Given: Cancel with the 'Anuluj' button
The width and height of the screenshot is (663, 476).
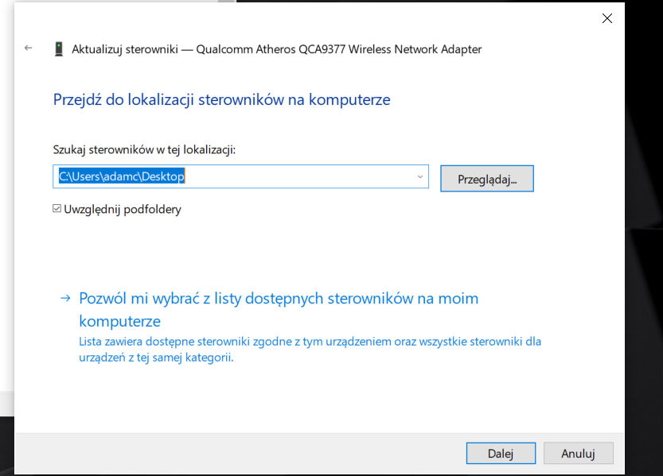Looking at the screenshot, I should (x=578, y=454).
